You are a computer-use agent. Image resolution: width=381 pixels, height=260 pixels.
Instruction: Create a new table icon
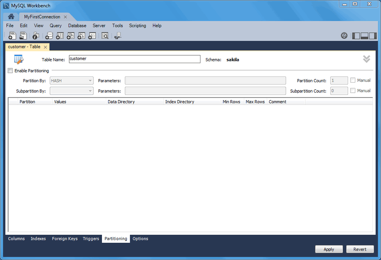[60, 36]
